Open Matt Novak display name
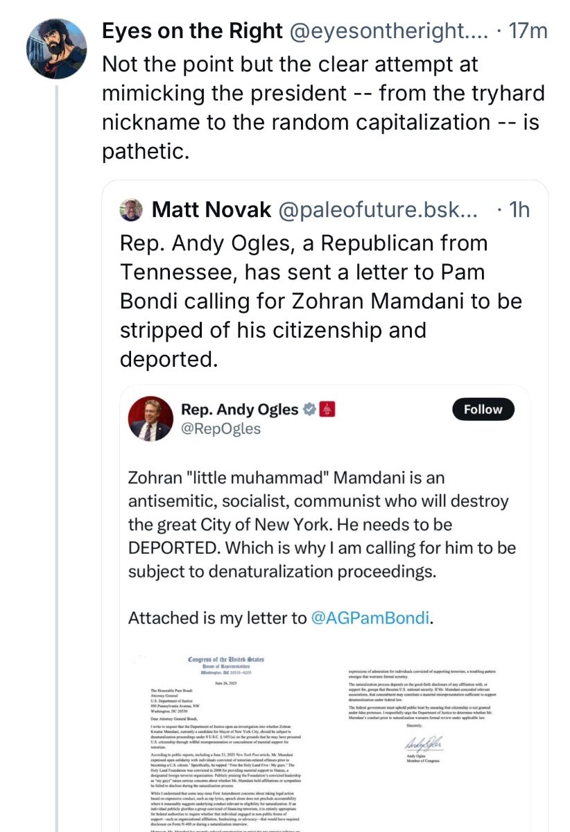570x832 pixels. [211, 210]
